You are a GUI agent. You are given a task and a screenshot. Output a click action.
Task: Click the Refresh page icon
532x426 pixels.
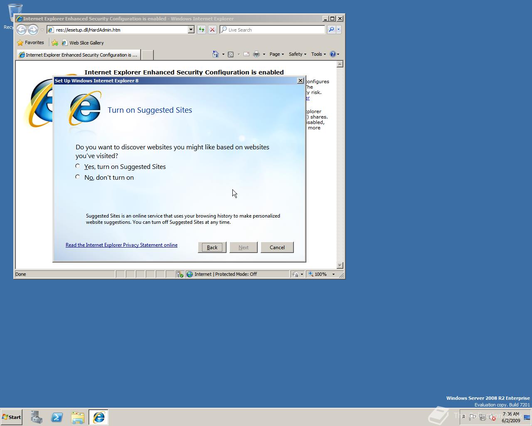[x=202, y=30]
